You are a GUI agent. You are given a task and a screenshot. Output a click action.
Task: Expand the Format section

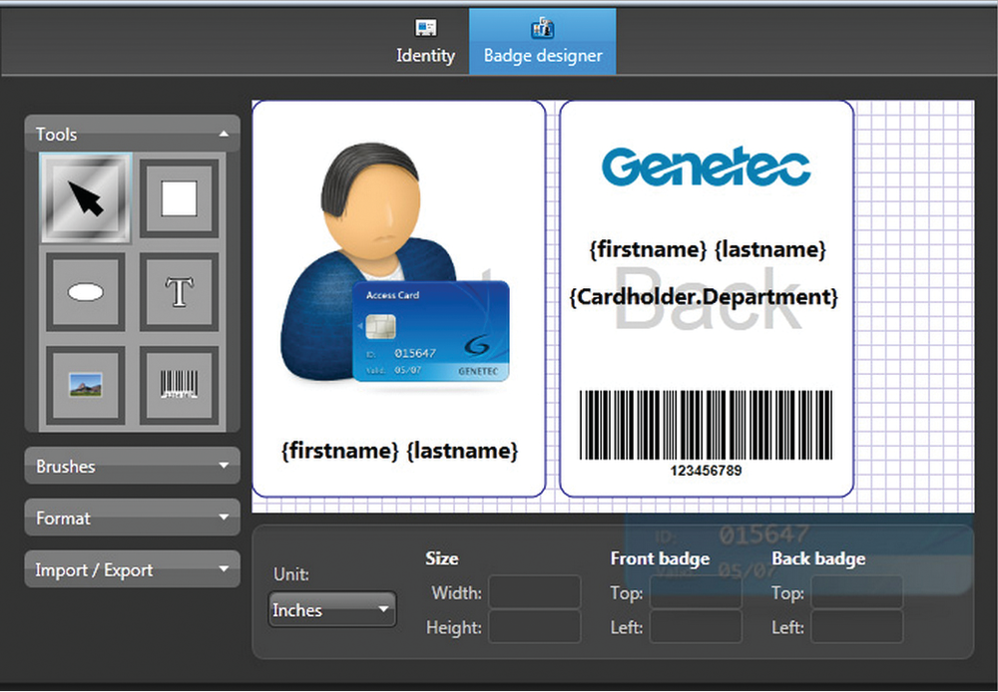pyautogui.click(x=132, y=518)
